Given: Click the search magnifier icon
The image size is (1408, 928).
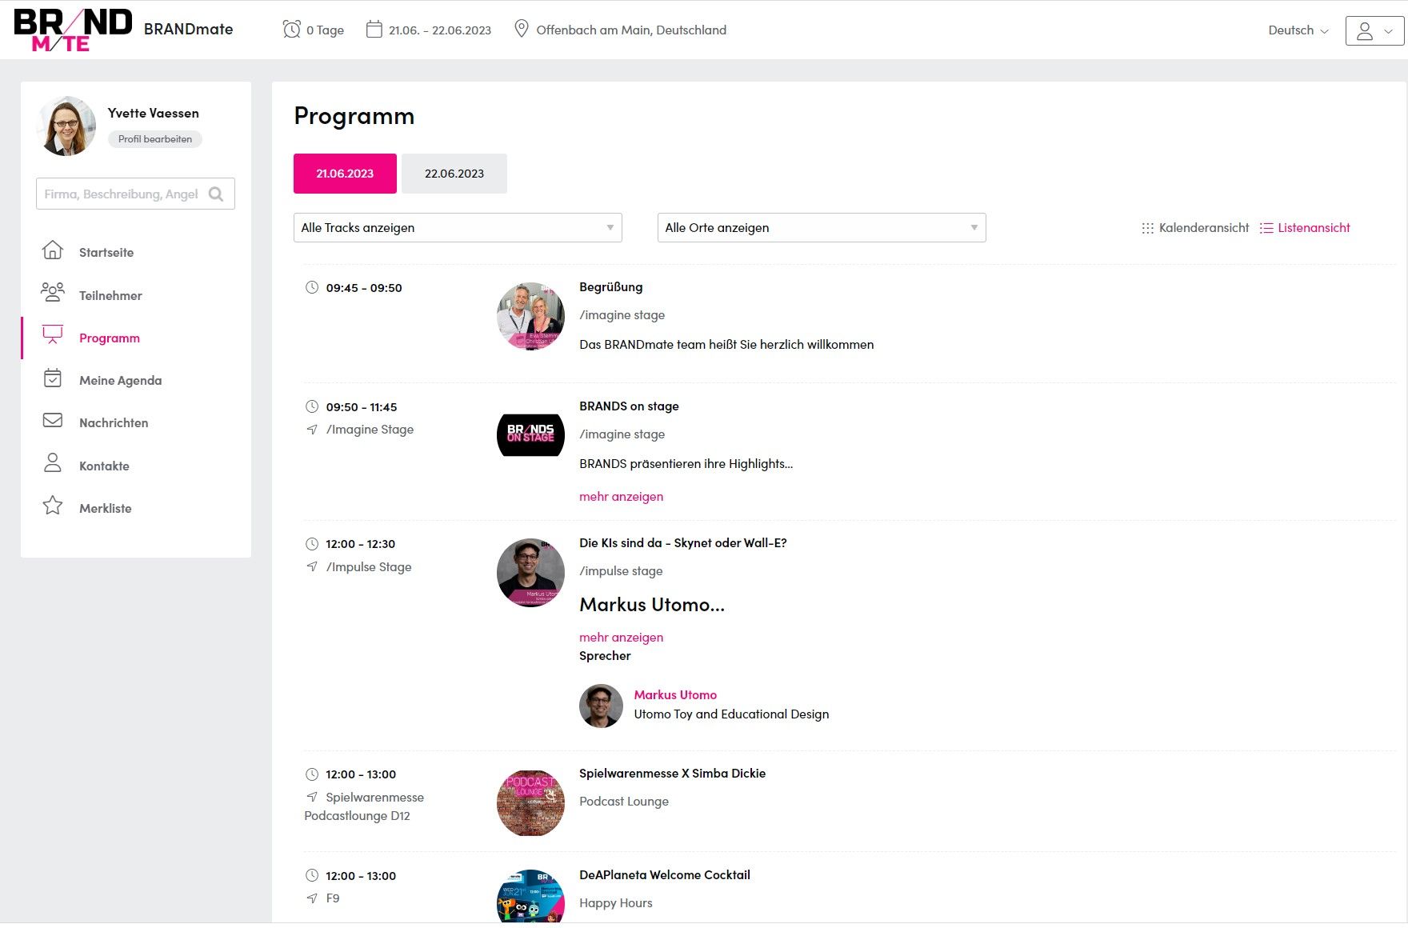Looking at the screenshot, I should click(x=216, y=194).
